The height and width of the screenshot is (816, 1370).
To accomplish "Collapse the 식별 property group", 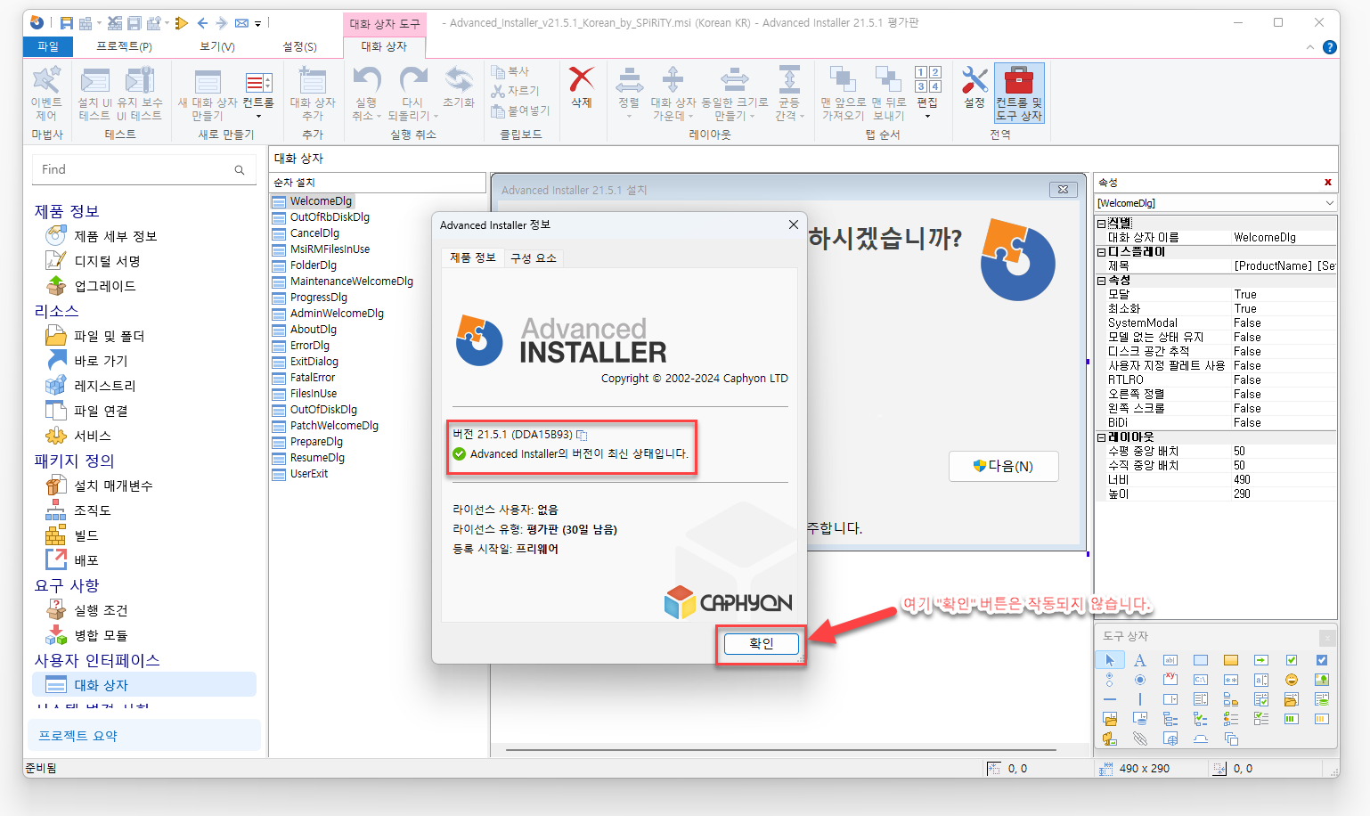I will coord(1102,224).
